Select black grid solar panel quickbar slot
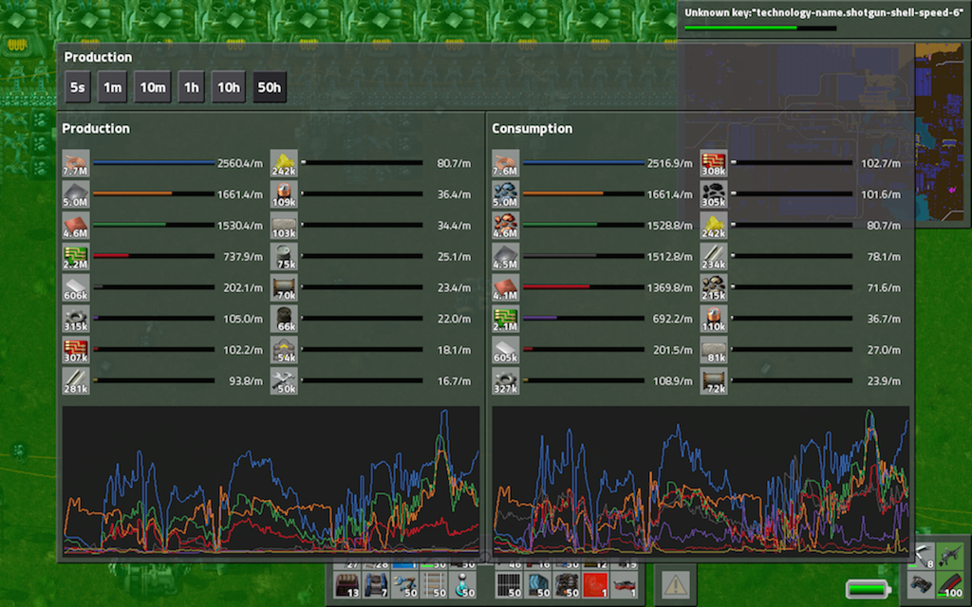 click(x=509, y=584)
